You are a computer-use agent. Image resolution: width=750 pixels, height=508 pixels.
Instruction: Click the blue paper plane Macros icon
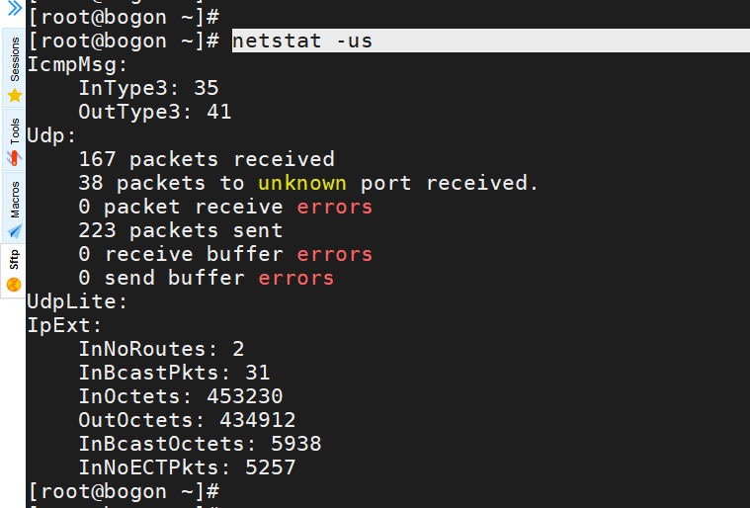pos(15,230)
